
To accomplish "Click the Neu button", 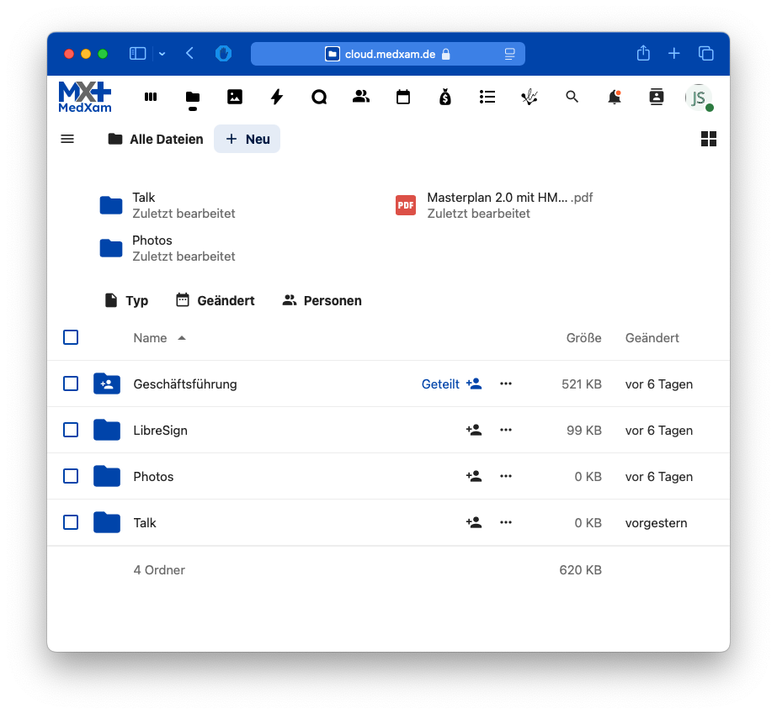I will coord(247,139).
